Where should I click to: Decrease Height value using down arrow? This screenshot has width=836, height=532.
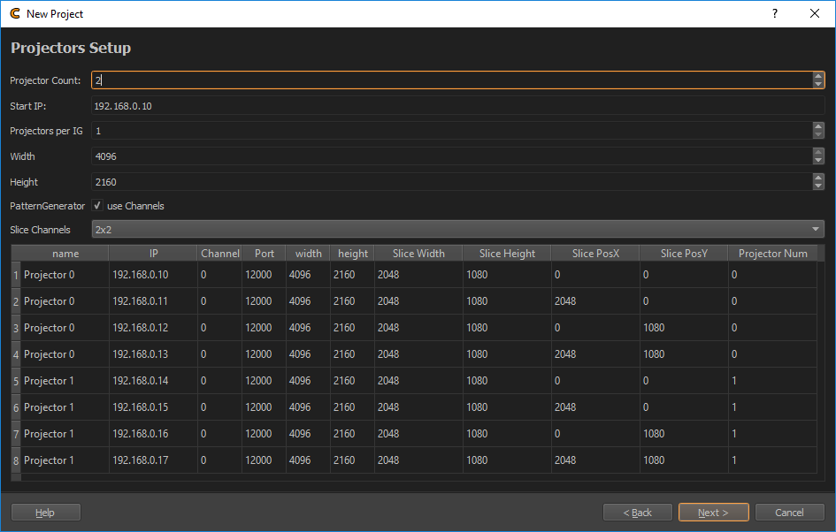tap(818, 186)
